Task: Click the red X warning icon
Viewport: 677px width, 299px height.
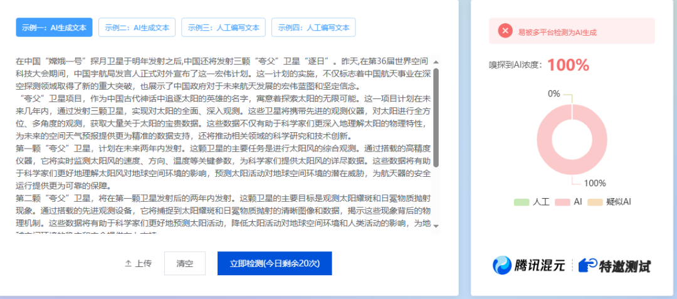Action: pos(505,31)
